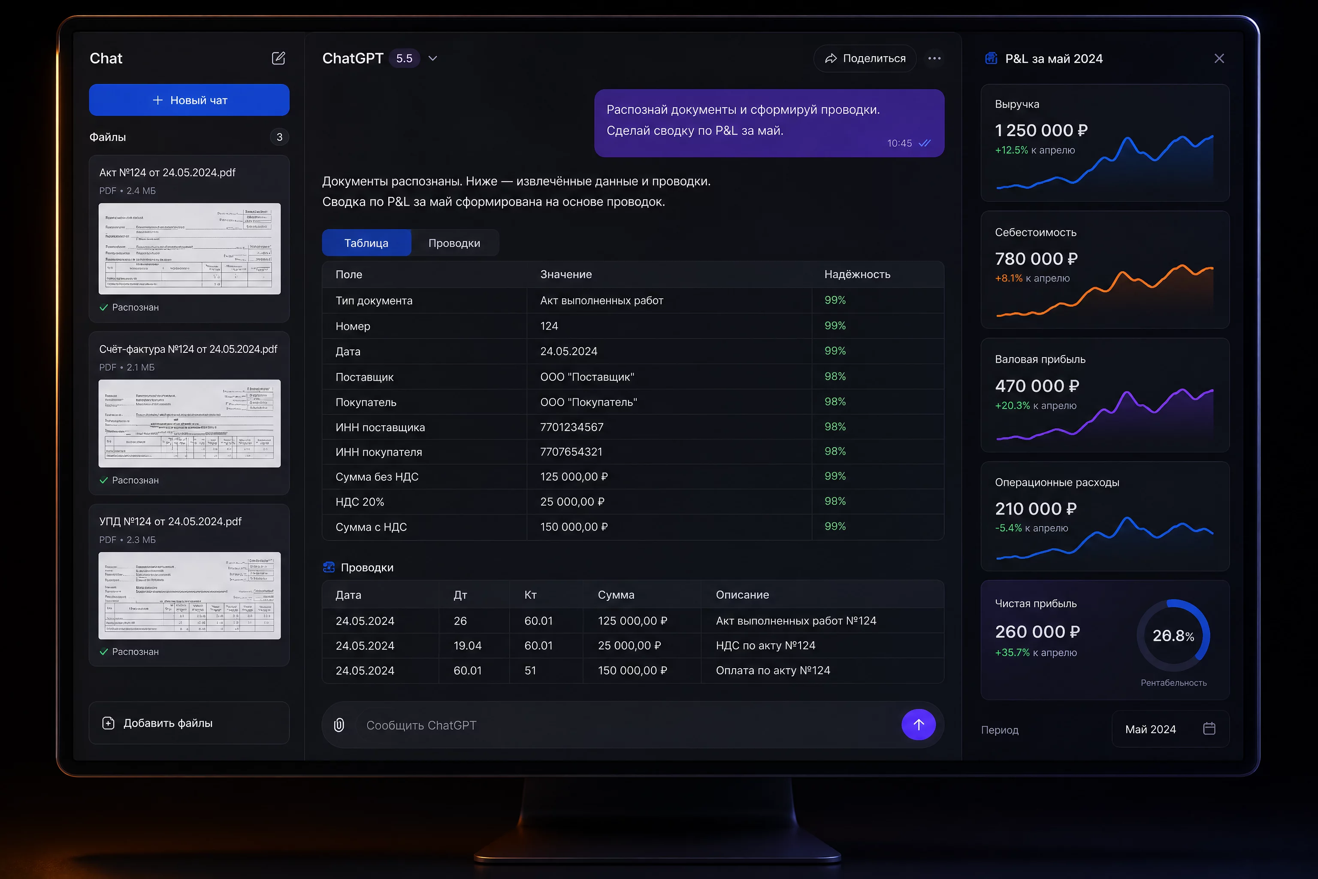
Task: Open the three-dots more options menu
Action: [934, 58]
